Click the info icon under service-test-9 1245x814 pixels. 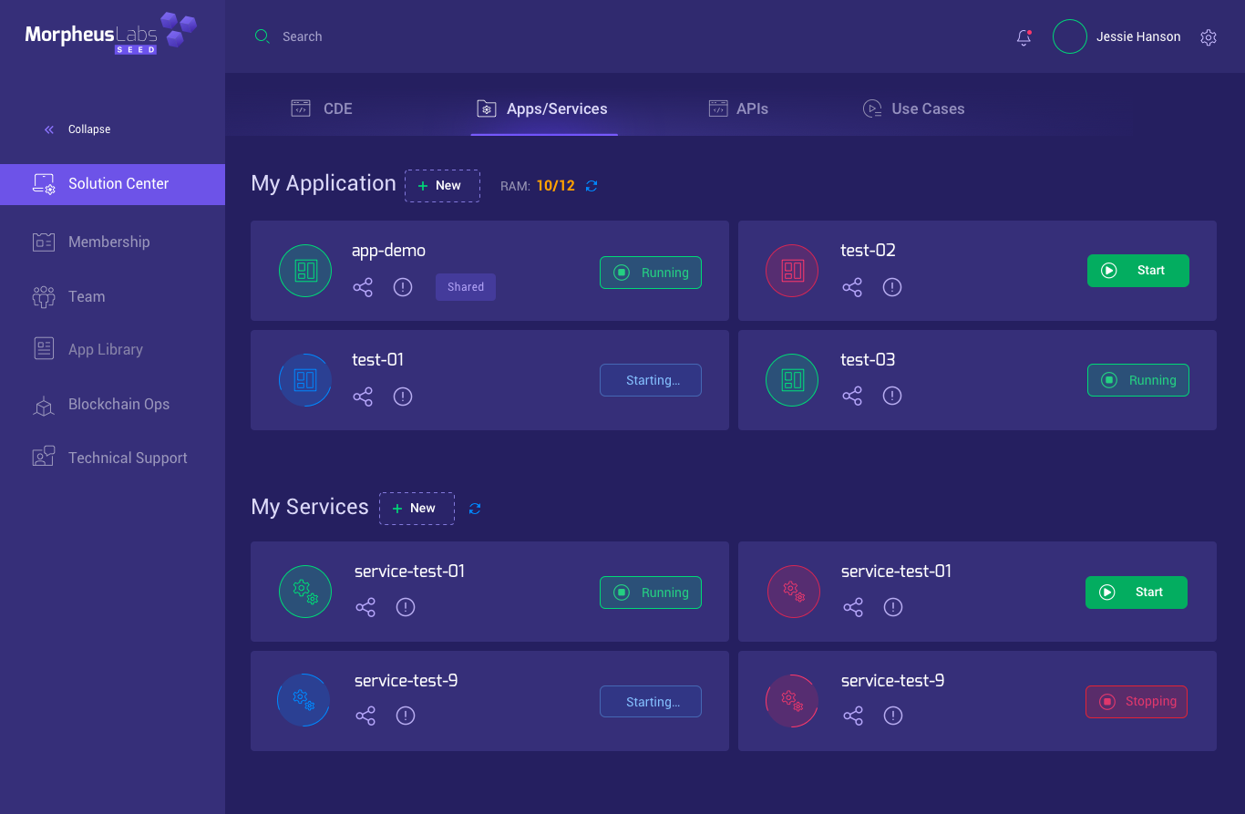405,716
